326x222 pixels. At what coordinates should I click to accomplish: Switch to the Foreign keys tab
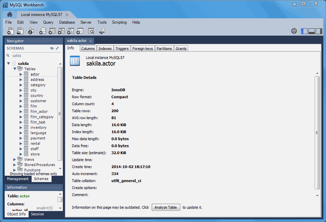coord(143,49)
